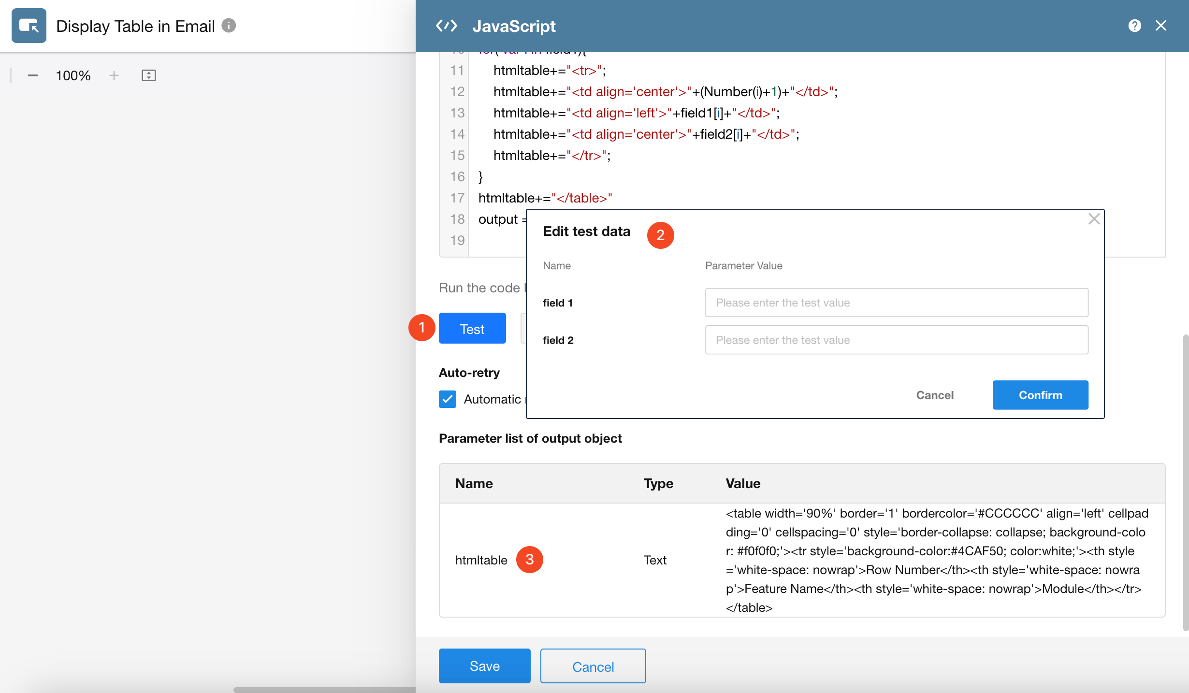Zoom out with the minus icon
This screenshot has width=1189, height=693.
tap(33, 75)
